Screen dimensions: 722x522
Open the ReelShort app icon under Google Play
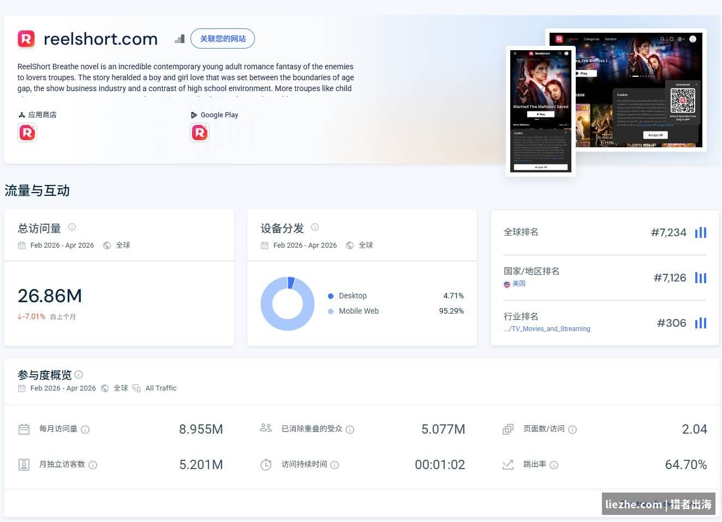[x=200, y=133]
